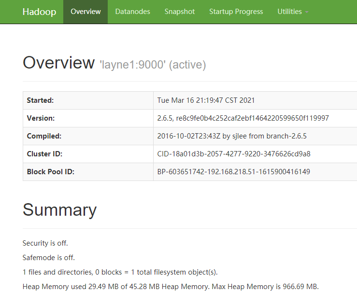Viewport: 357px width, 291px height.
Task: Click the Summary section heading
Action: coord(59,210)
